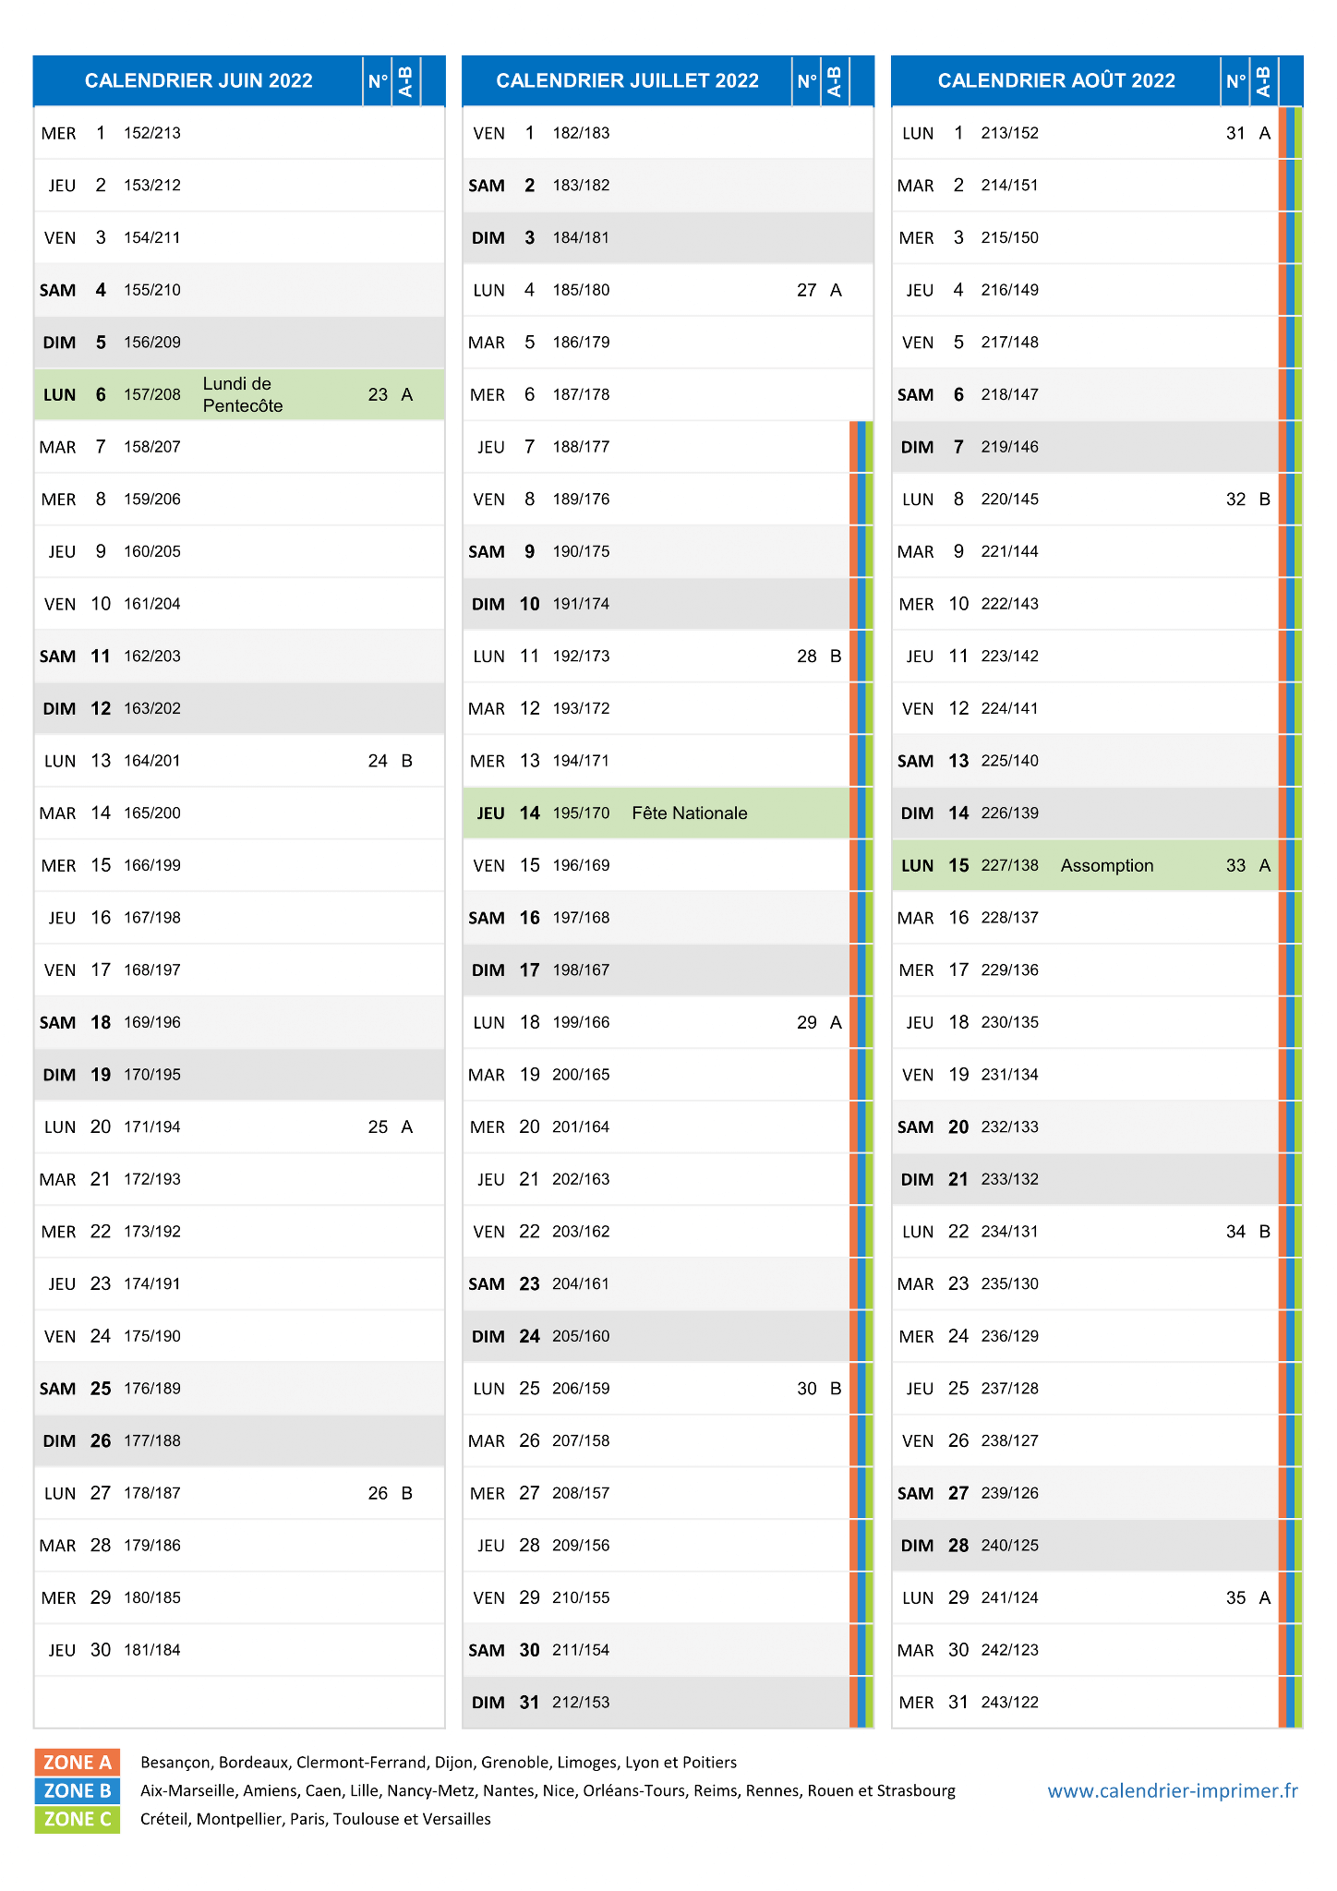1337x1891 pixels.
Task: Click week number 24 in June
Action: point(378,761)
